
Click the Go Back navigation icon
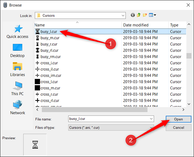click(133, 15)
